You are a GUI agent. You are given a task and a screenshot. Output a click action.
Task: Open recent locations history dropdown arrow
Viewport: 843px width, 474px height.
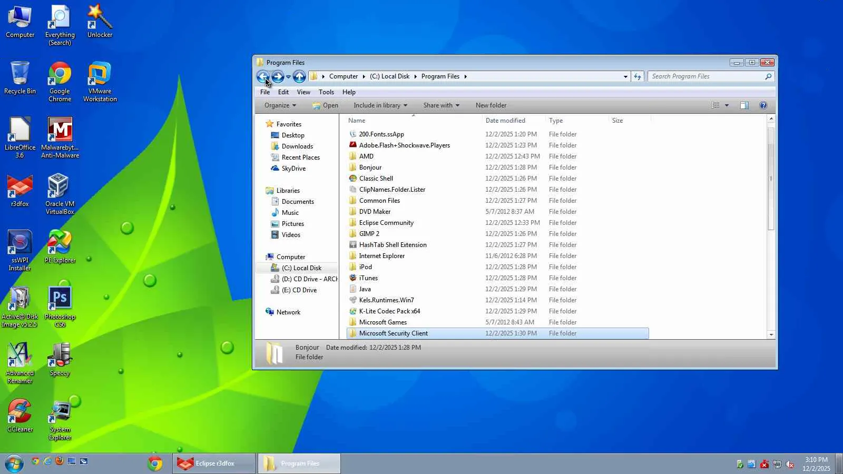(288, 77)
